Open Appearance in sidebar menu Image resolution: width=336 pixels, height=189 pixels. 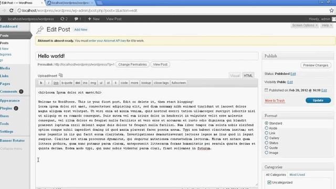click(x=10, y=100)
